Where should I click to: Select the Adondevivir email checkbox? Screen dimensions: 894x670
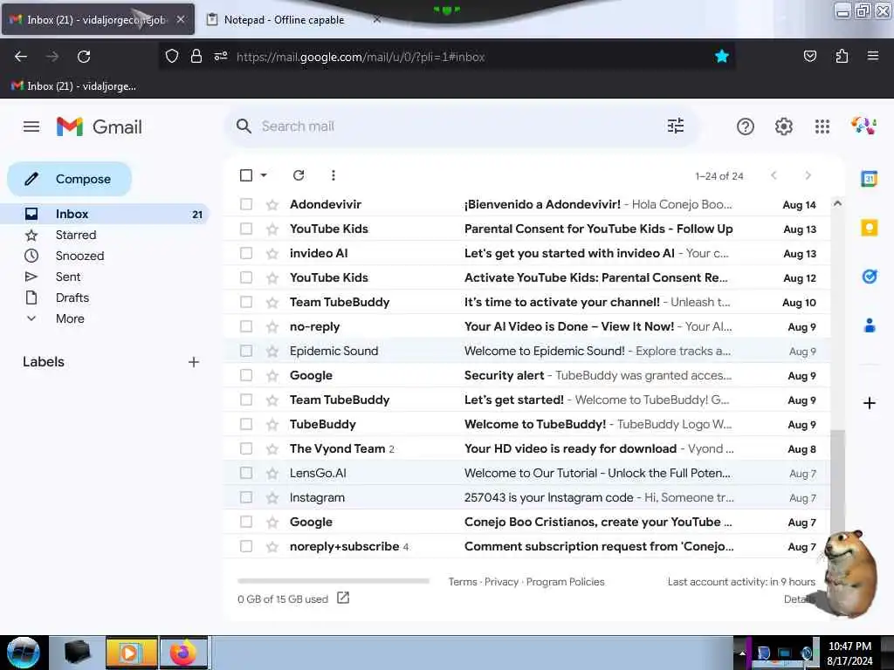(246, 204)
